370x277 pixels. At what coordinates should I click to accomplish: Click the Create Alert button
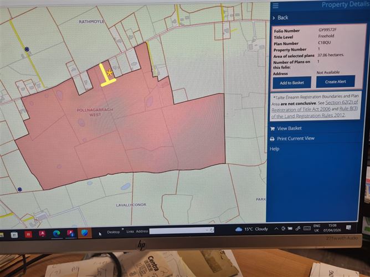335,82
